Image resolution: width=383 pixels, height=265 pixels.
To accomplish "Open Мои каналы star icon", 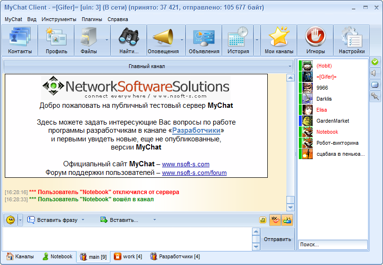I will tap(279, 36).
